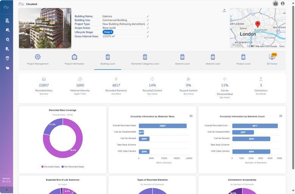
Task: Open the 3D Viewer PRO tab
Action: coord(272,59)
